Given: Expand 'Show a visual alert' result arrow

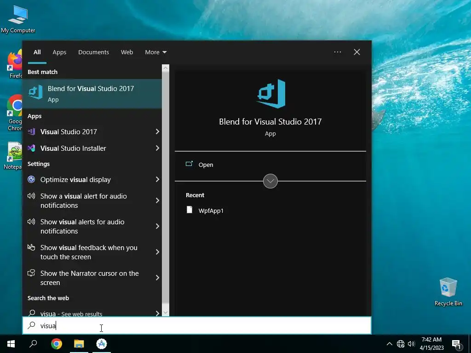Looking at the screenshot, I should (157, 200).
